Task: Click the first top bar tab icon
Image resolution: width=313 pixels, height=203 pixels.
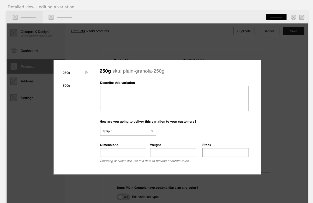Action: point(15,17)
